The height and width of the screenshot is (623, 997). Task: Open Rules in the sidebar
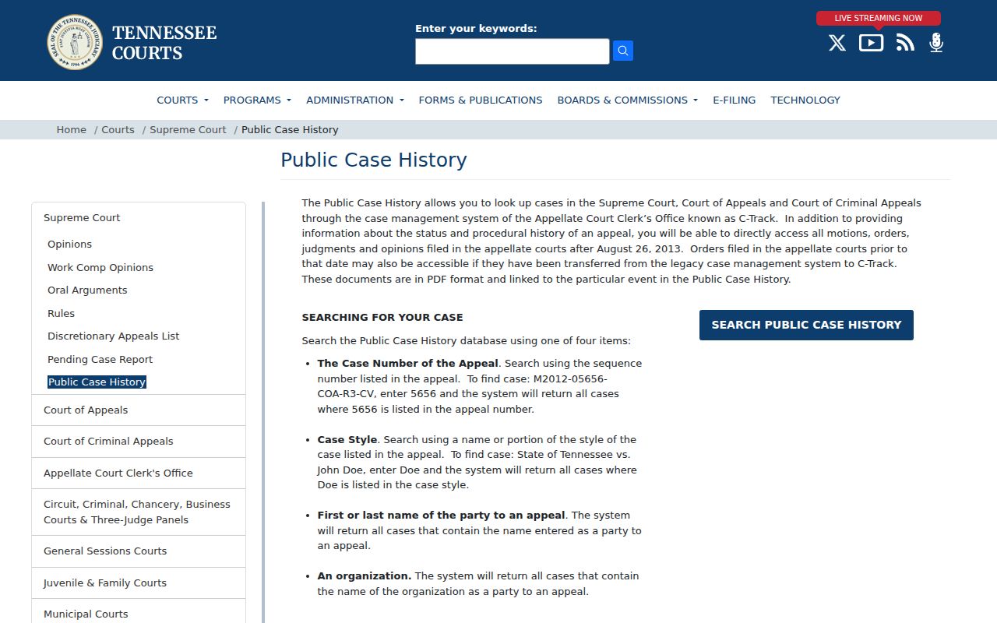coord(61,313)
